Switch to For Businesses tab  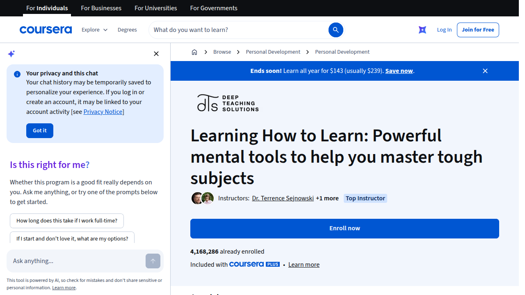[x=101, y=8]
